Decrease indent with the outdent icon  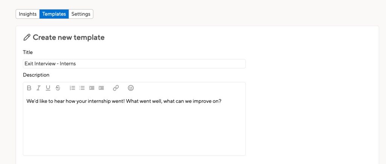click(92, 88)
